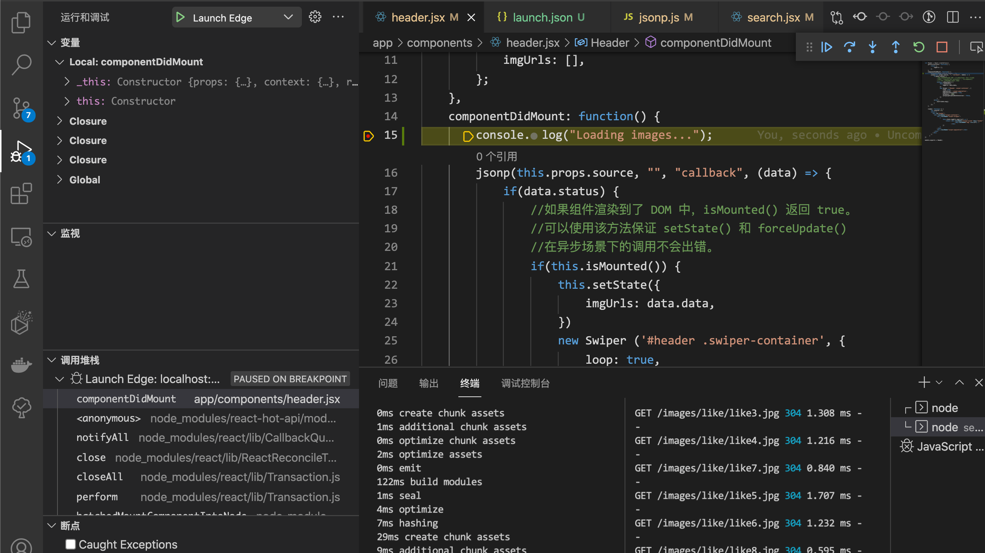The image size is (985, 553).
Task: Click the debug Continue button
Action: [826, 48]
